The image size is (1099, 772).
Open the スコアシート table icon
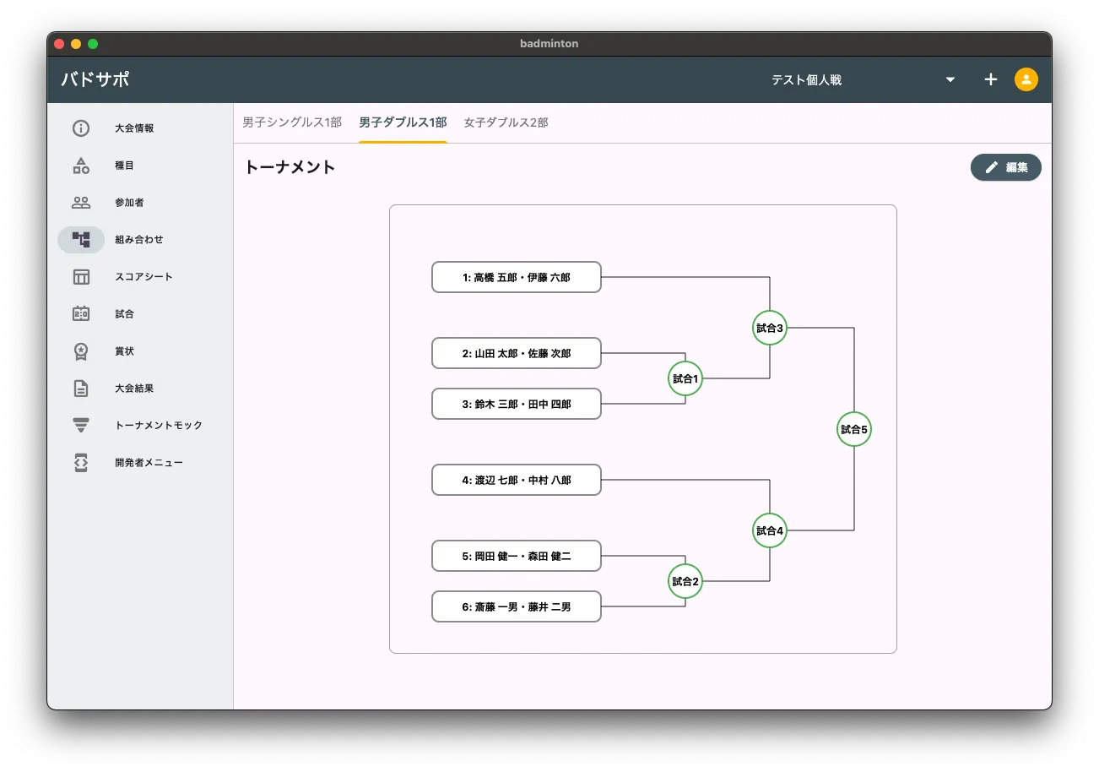81,277
